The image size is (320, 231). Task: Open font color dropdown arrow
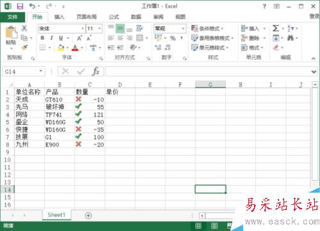tap(82, 48)
